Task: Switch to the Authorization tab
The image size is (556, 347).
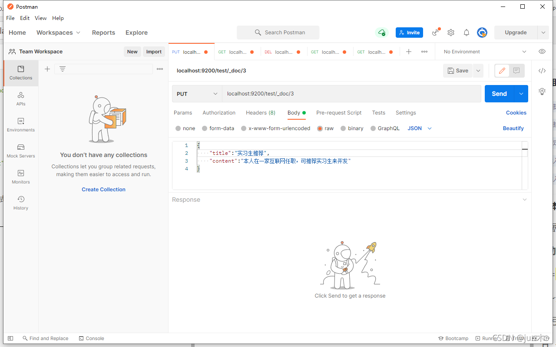Action: point(219,113)
